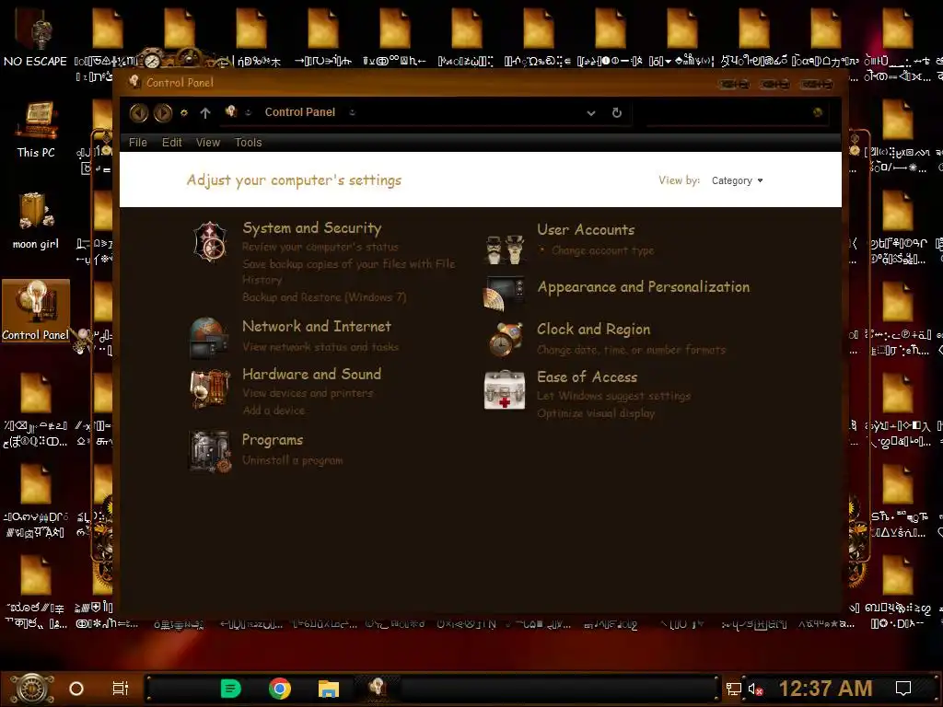Open the Hardware and Sound icon
The height and width of the screenshot is (707, 943).
pos(210,388)
